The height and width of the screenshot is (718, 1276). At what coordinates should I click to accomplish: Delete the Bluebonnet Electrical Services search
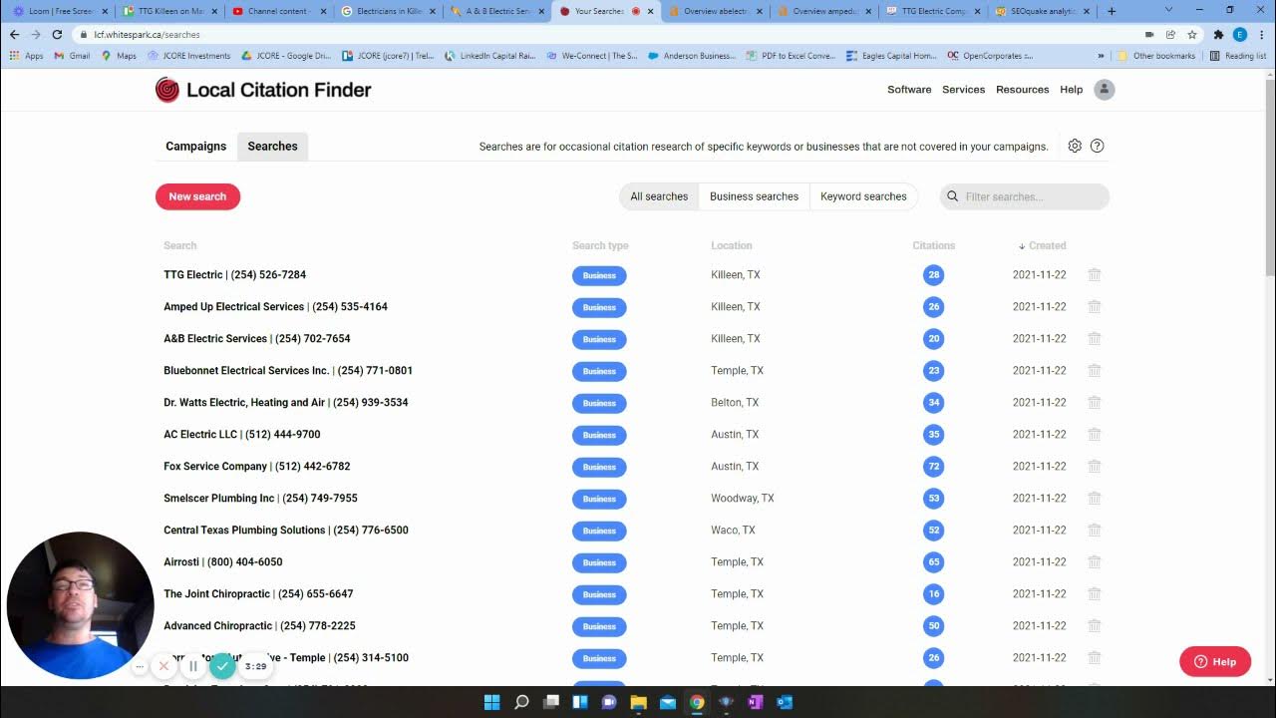pyautogui.click(x=1094, y=370)
